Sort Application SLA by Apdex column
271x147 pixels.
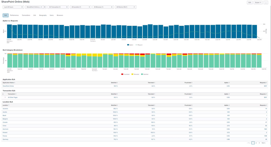(x=227, y=83)
